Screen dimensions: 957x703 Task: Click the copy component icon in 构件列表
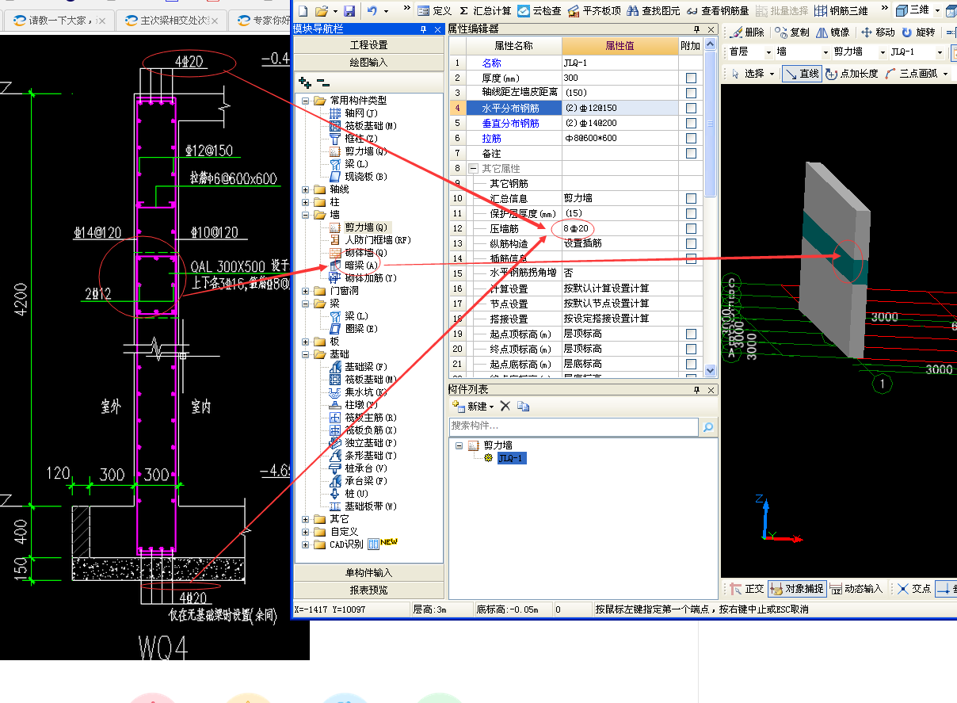pos(523,406)
